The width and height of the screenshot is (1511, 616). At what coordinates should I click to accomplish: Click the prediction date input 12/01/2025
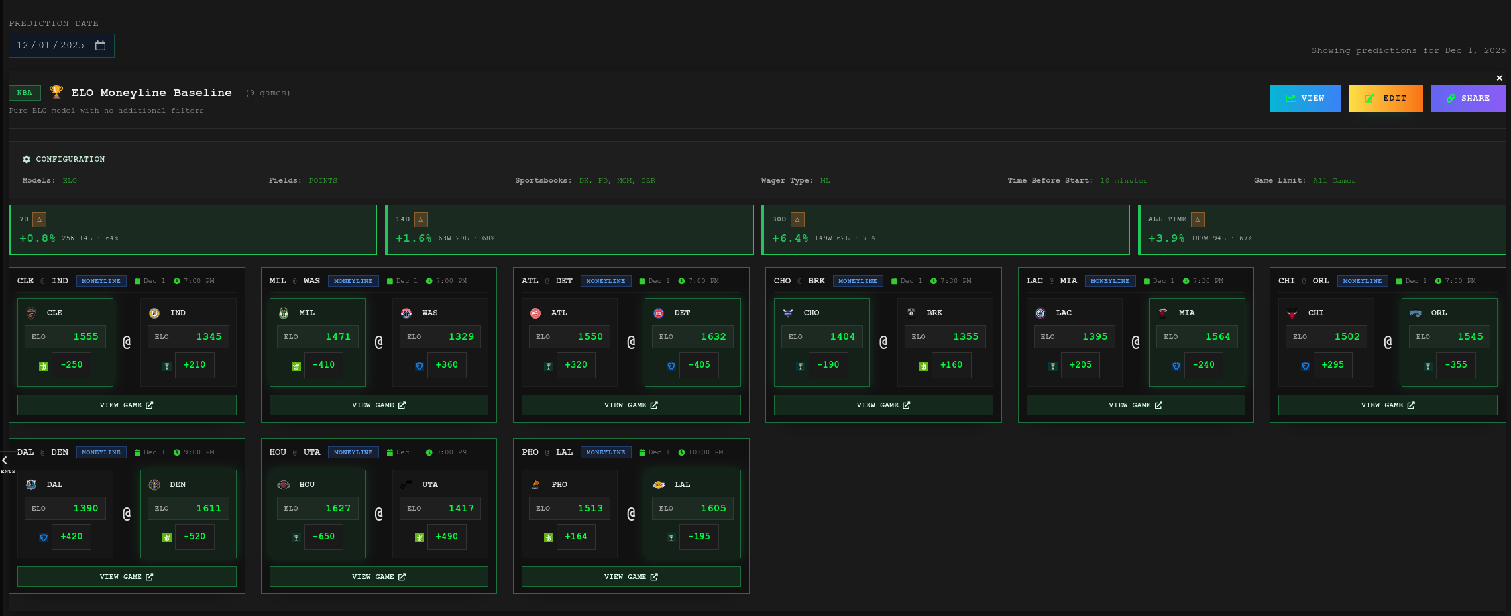click(x=61, y=46)
